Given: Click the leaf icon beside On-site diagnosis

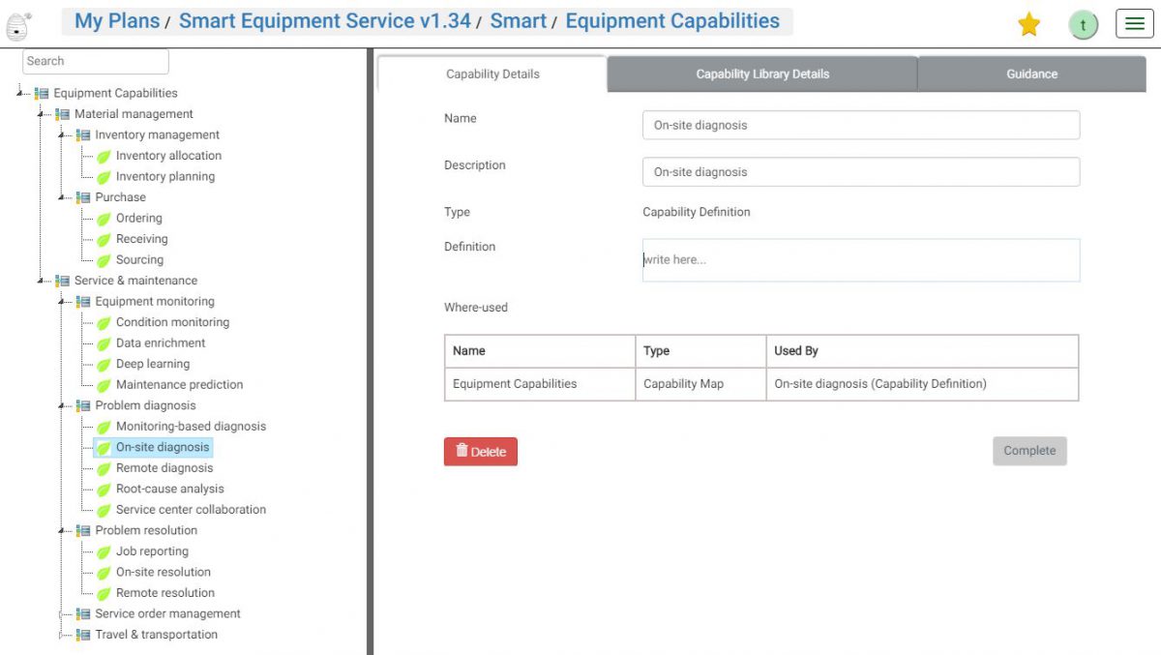Looking at the screenshot, I should pyautogui.click(x=104, y=447).
